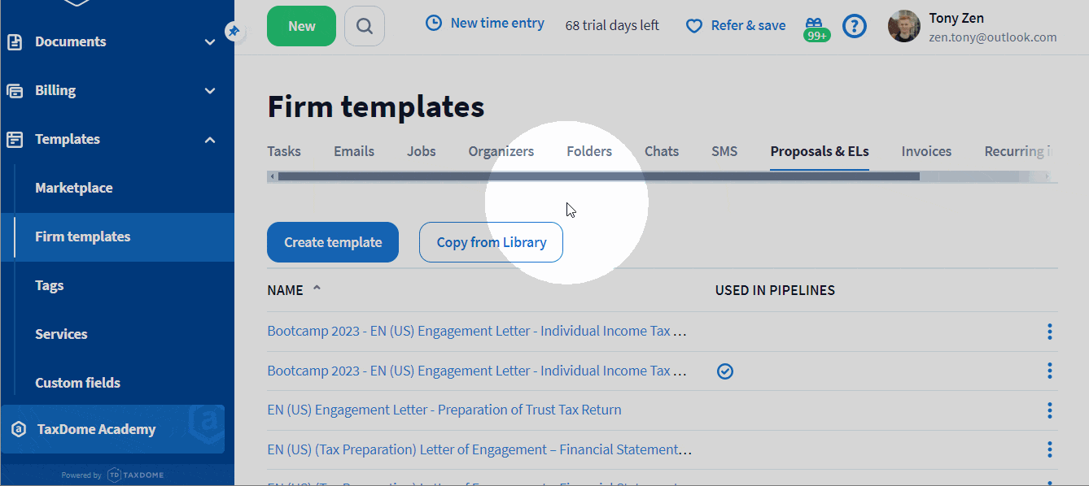Open the Letter of Engagement Financial Statement template
The width and height of the screenshot is (1089, 486).
pyautogui.click(x=479, y=449)
